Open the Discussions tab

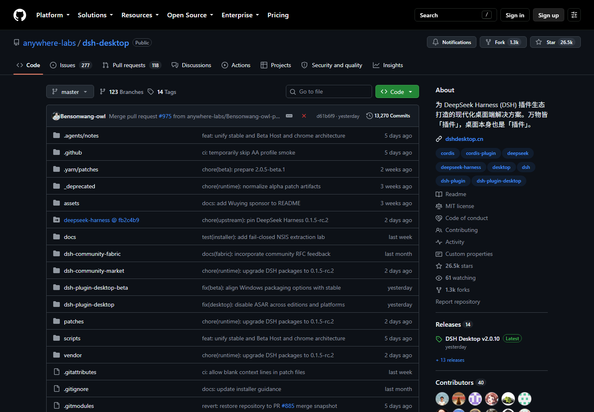[191, 65]
